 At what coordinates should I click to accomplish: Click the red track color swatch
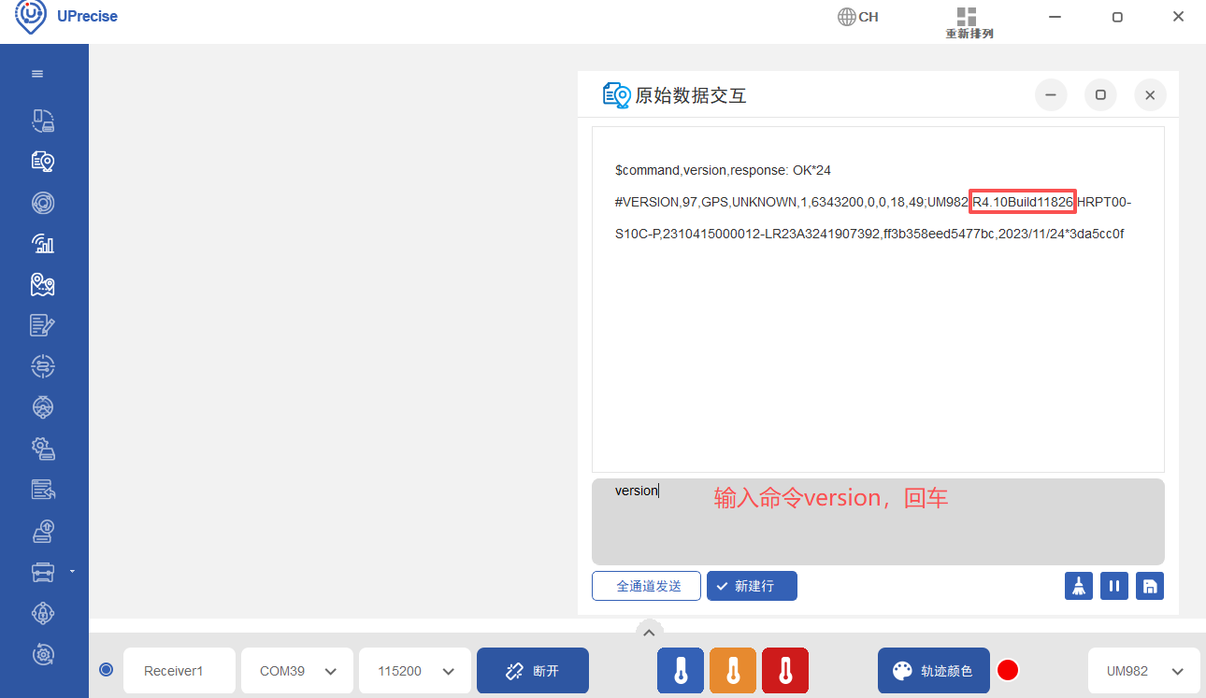(1008, 670)
